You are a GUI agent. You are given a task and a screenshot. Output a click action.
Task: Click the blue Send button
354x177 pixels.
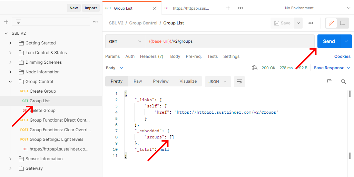pos(328,41)
